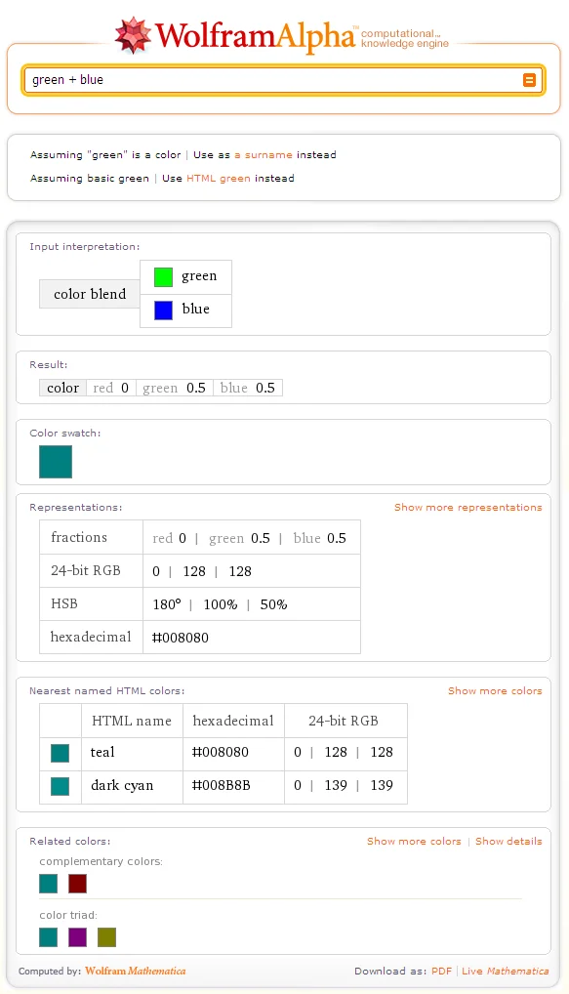Click the orange compute button in search box

coord(529,80)
